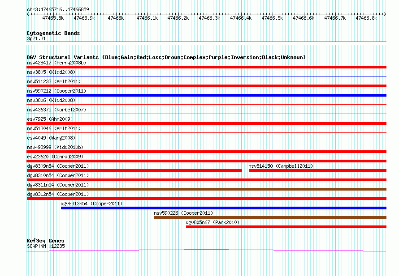Click the RefSeq Genes track title
The height and width of the screenshot is (276, 399).
coord(45,241)
